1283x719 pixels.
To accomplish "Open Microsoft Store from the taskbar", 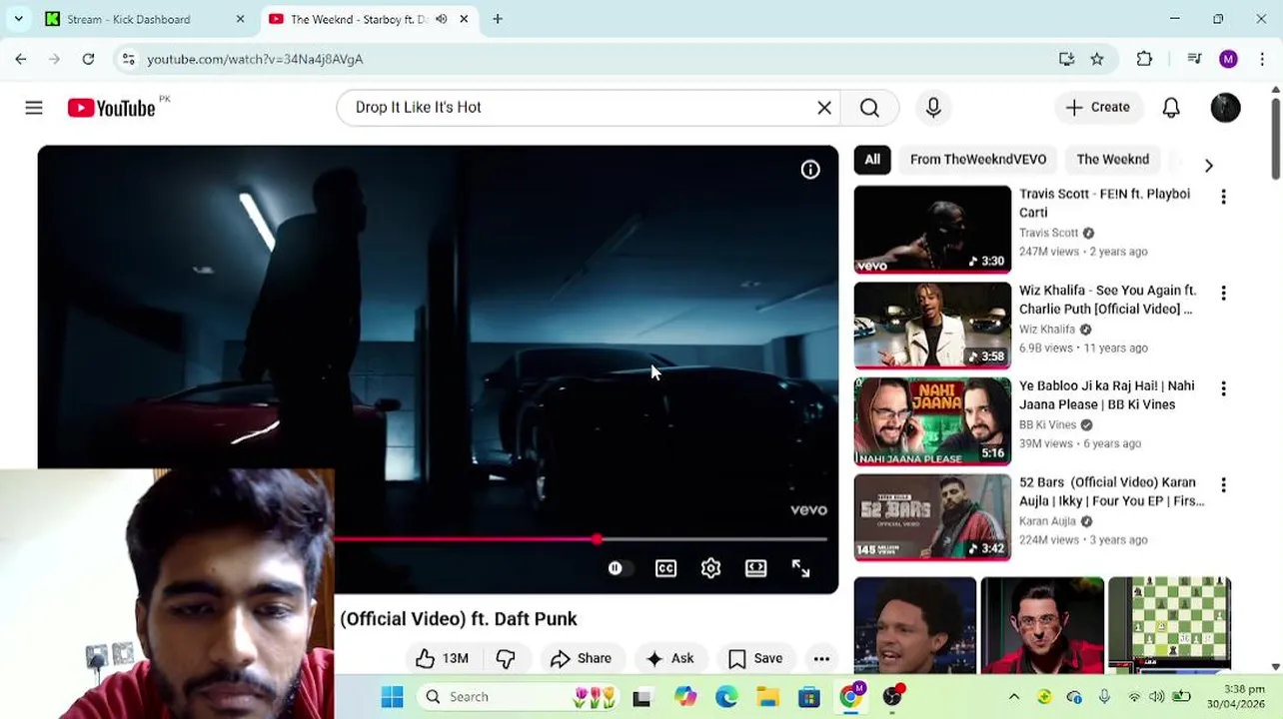I will coord(808,697).
